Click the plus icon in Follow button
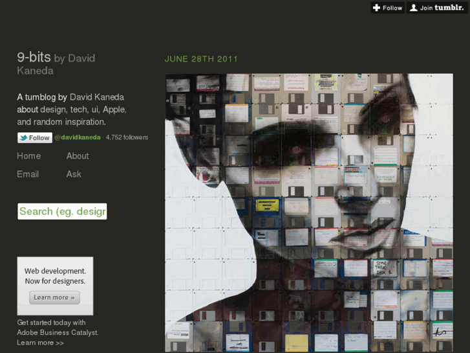The width and height of the screenshot is (470, 353). [377, 8]
